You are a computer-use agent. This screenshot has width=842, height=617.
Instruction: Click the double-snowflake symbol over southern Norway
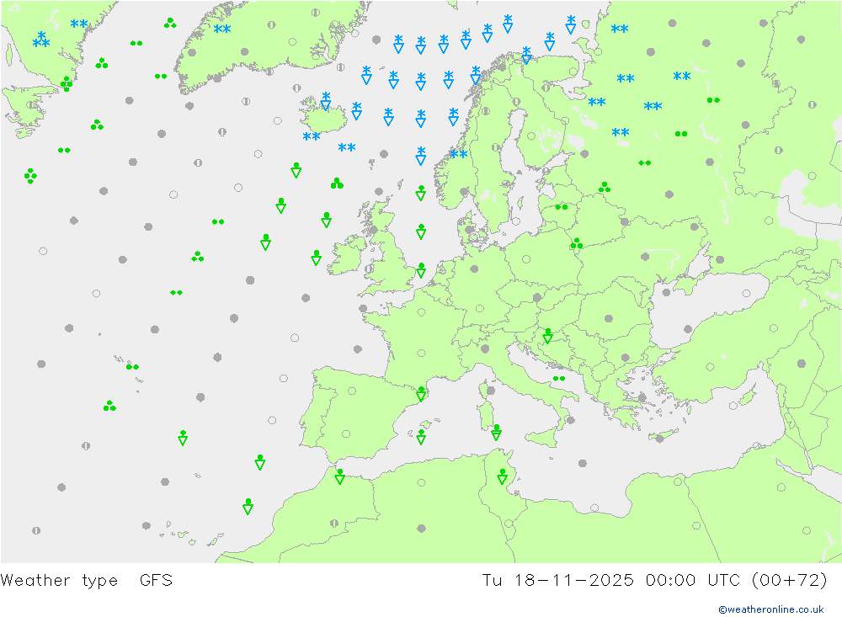[x=459, y=154]
